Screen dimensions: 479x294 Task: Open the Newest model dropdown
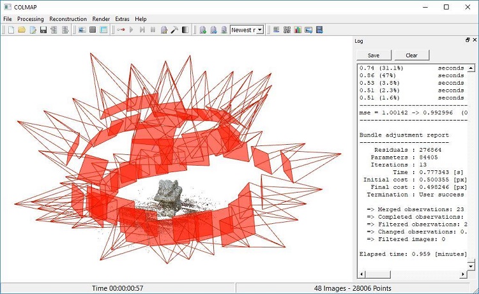[x=247, y=30]
